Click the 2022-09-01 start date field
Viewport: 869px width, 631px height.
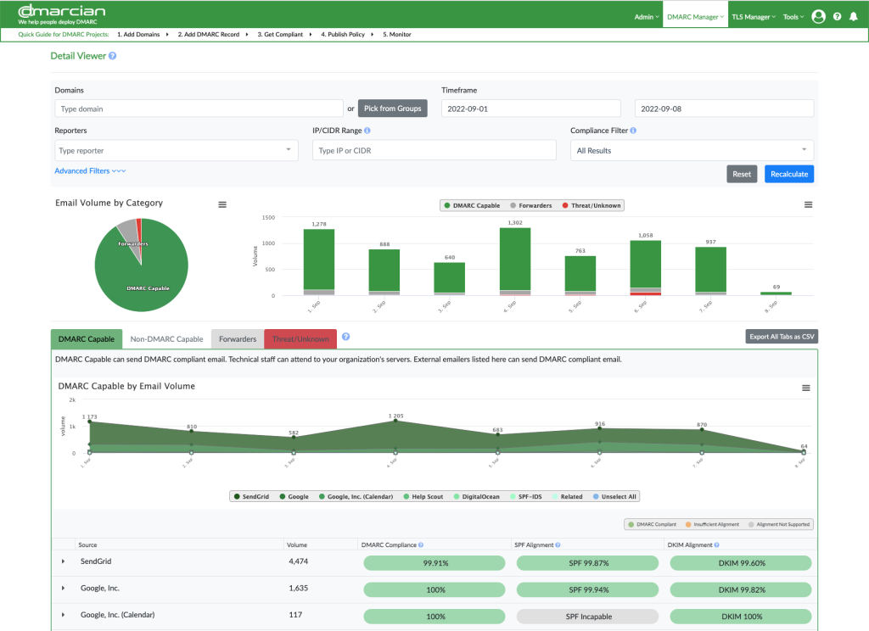click(531, 109)
